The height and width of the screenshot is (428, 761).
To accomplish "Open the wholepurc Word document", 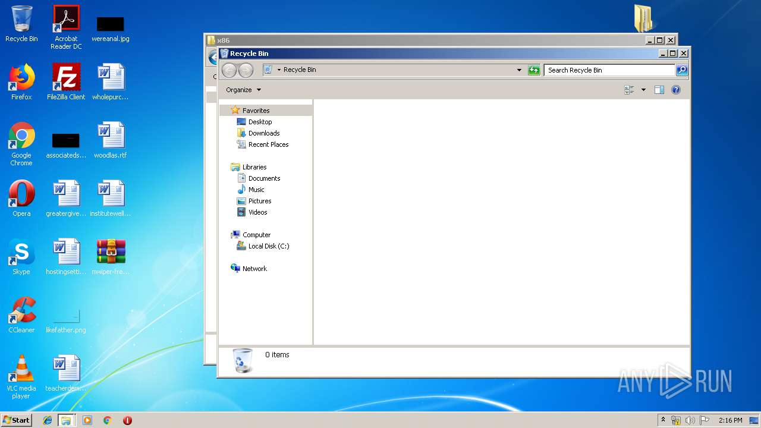I will coord(111,82).
